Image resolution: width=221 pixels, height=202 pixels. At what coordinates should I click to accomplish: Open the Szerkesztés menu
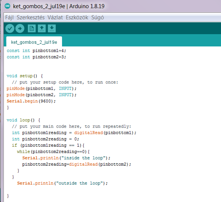click(31, 17)
